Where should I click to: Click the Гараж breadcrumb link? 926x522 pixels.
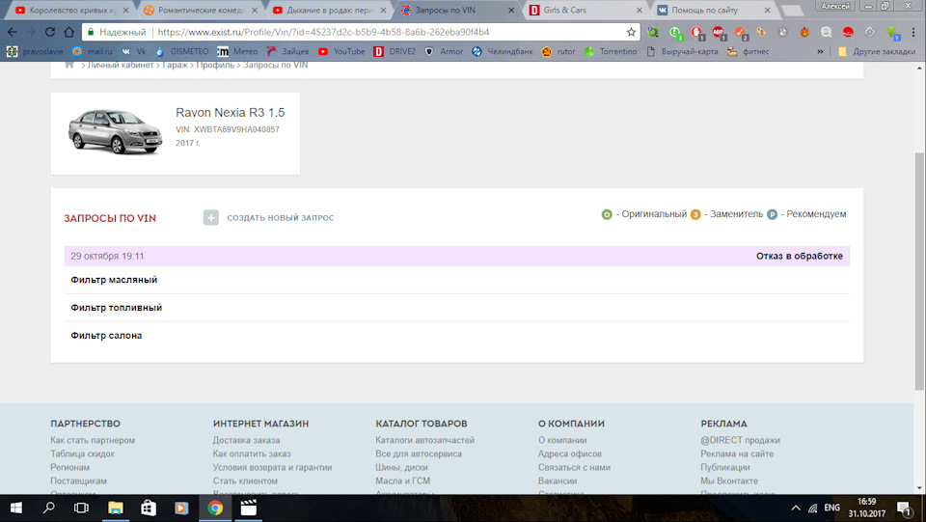point(175,65)
